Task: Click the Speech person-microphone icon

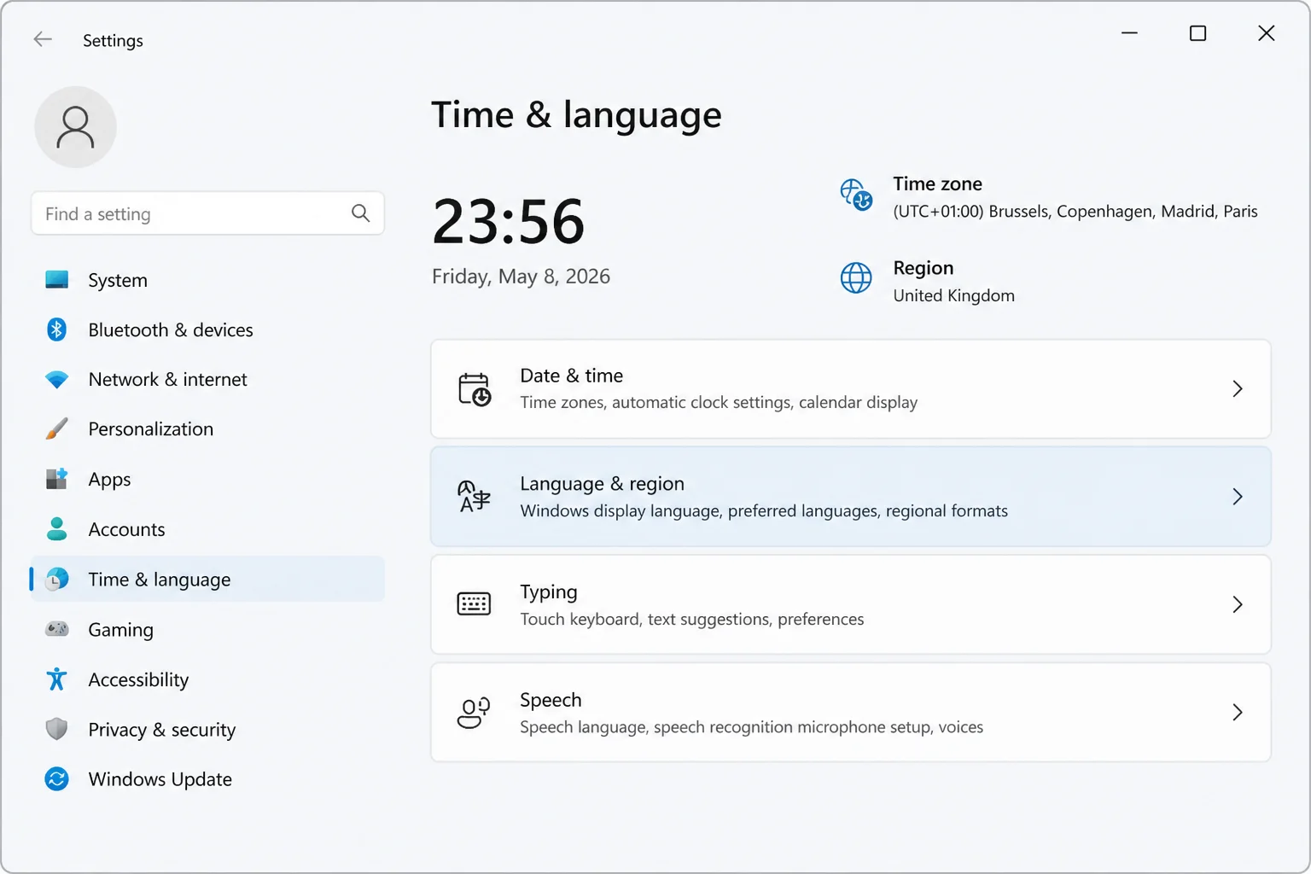Action: point(474,713)
